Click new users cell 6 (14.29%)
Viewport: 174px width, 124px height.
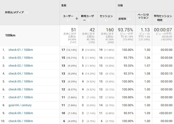[89, 74]
